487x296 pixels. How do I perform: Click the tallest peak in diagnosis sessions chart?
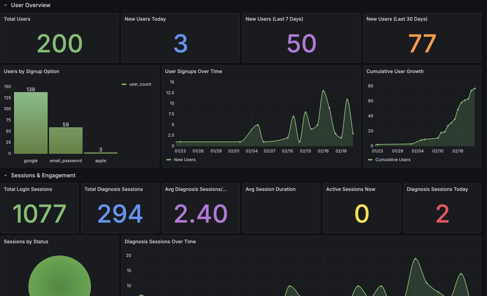[x=415, y=259]
